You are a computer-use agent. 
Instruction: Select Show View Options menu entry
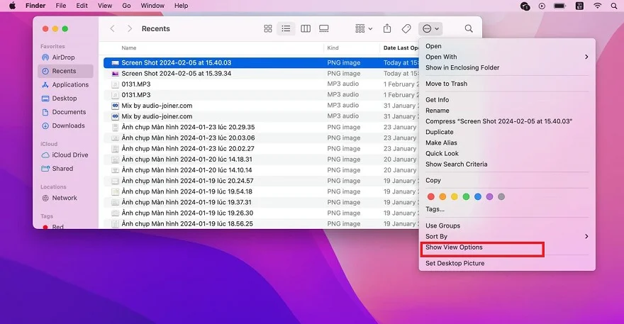pos(454,247)
